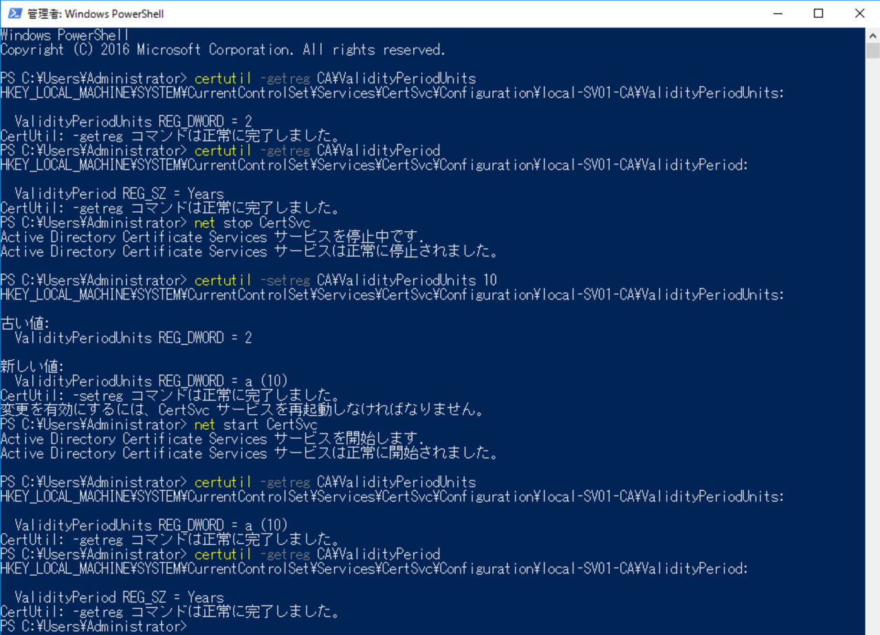
Task: Click the 'certutil -setreg CA\ValidityPeriodUnits 10' command
Action: click(x=346, y=281)
